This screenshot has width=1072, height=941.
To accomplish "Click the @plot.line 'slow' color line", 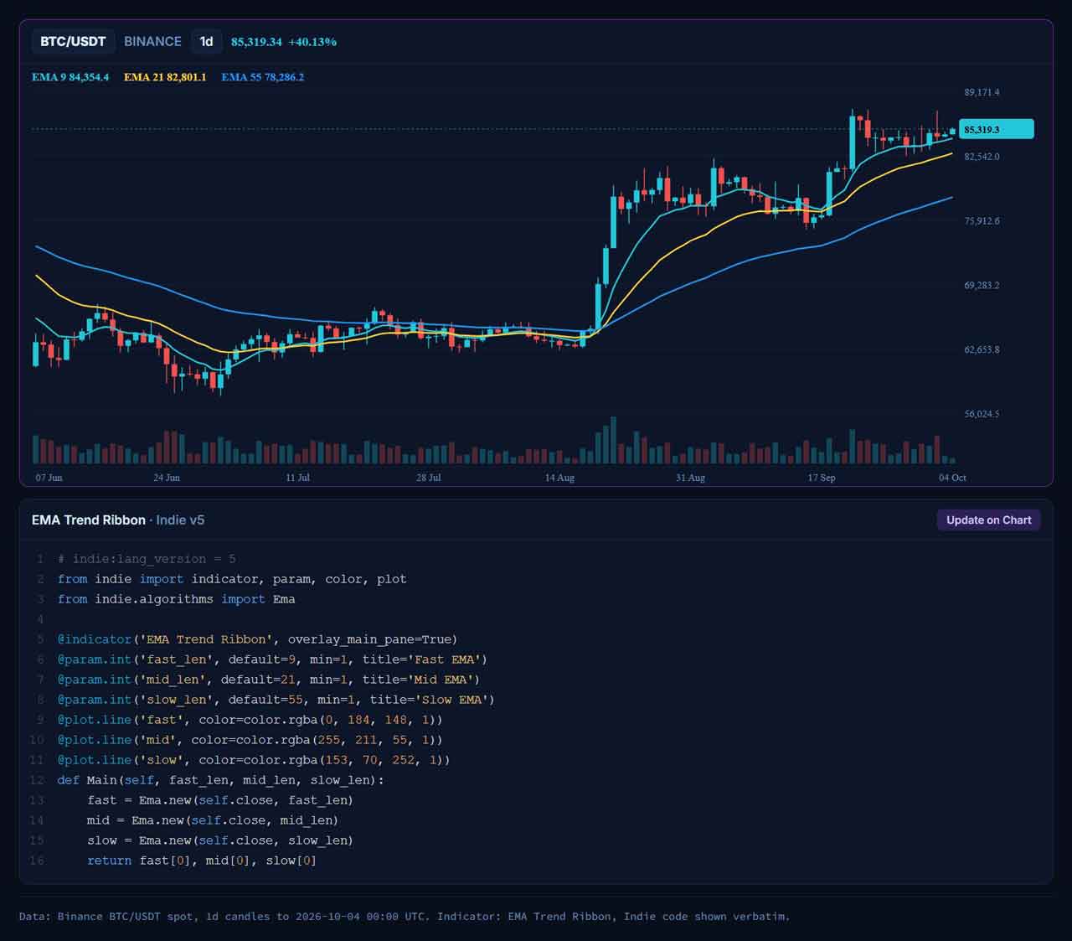I will tap(254, 760).
